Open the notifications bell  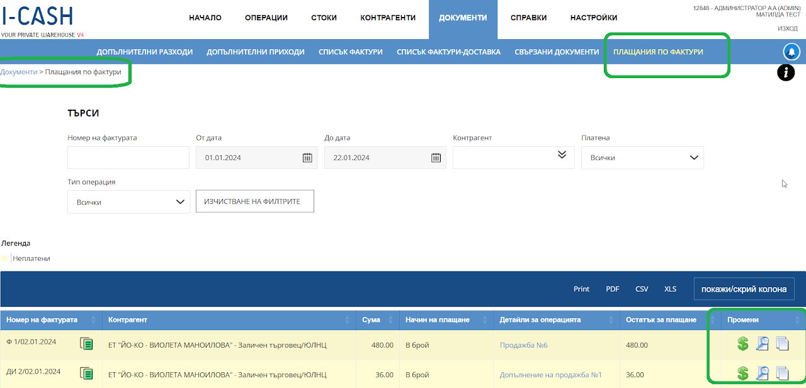(x=791, y=52)
